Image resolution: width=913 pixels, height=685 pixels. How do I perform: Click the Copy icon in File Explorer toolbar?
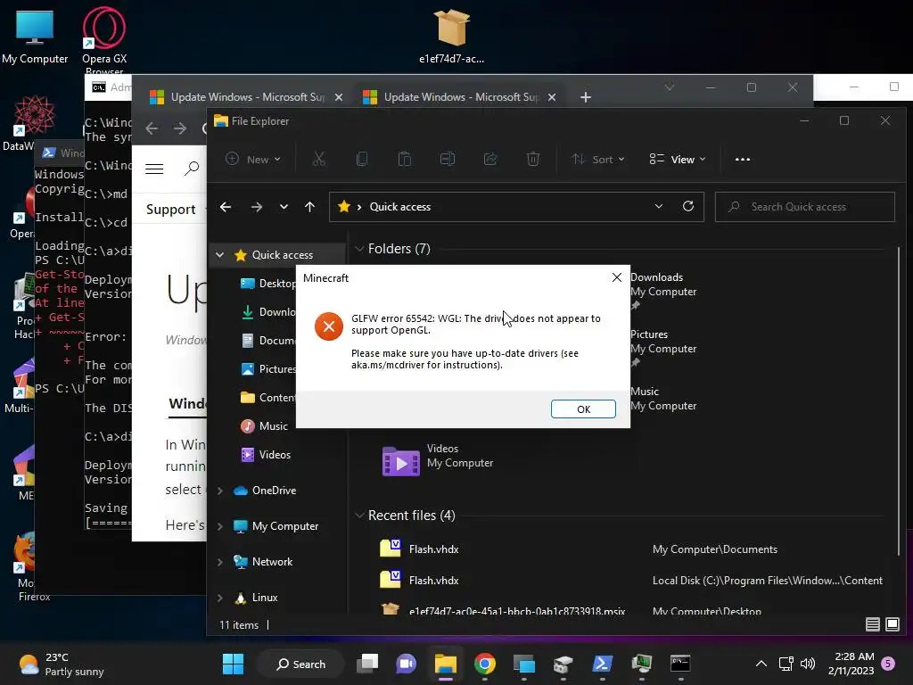pyautogui.click(x=362, y=159)
